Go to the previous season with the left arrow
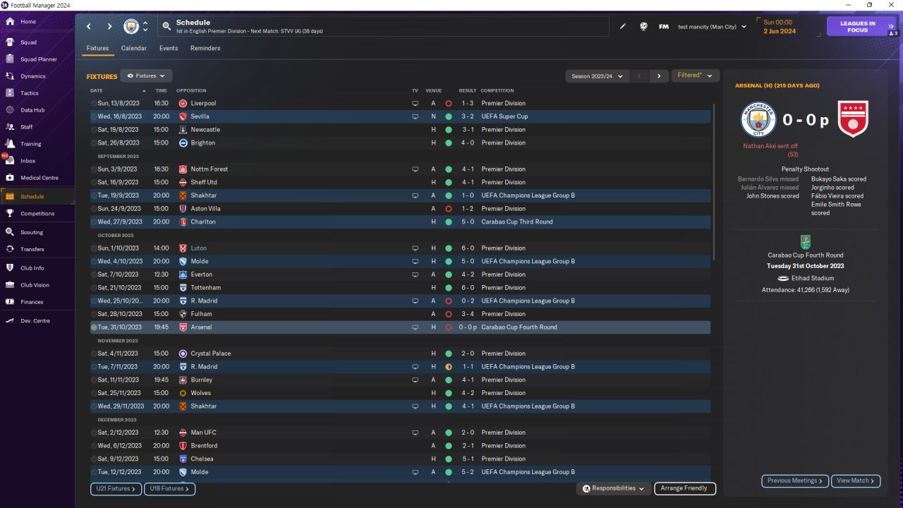Viewport: 903px width, 508px height. click(x=639, y=76)
